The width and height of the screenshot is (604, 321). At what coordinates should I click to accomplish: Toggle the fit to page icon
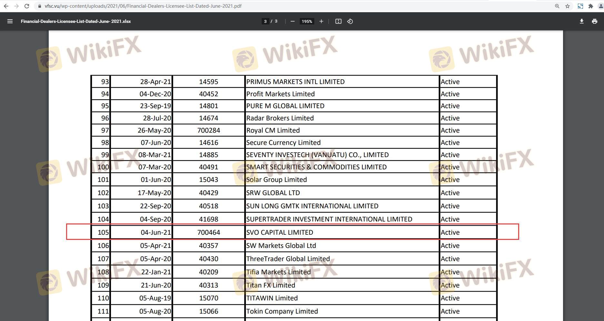pos(338,21)
